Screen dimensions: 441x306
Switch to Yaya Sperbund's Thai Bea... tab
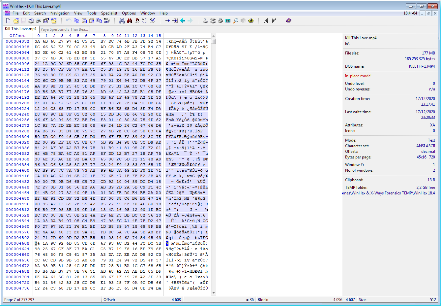point(64,29)
